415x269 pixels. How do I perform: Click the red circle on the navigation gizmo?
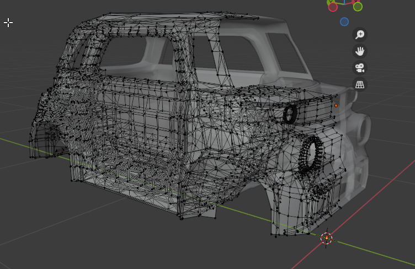(x=333, y=7)
